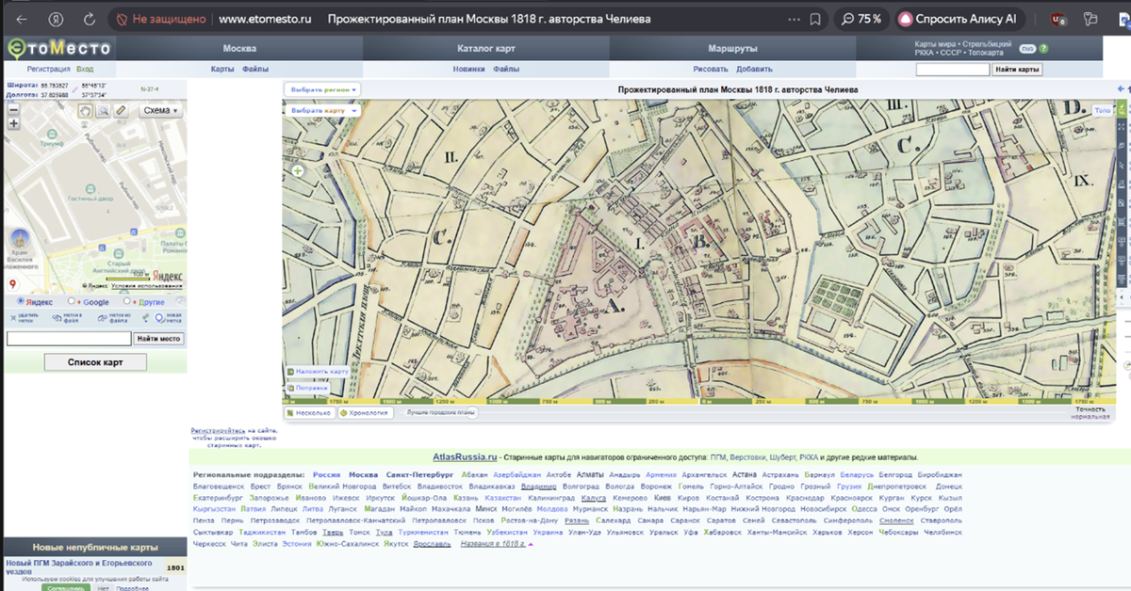Expand the Выбрать карту dropdown
This screenshot has height=591, width=1131.
point(322,110)
